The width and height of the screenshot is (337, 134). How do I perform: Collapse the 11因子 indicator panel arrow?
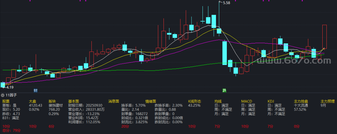pos(3,96)
